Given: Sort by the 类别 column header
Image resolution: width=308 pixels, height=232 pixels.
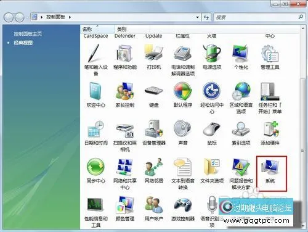Looking at the screenshot, I should coord(122,30).
